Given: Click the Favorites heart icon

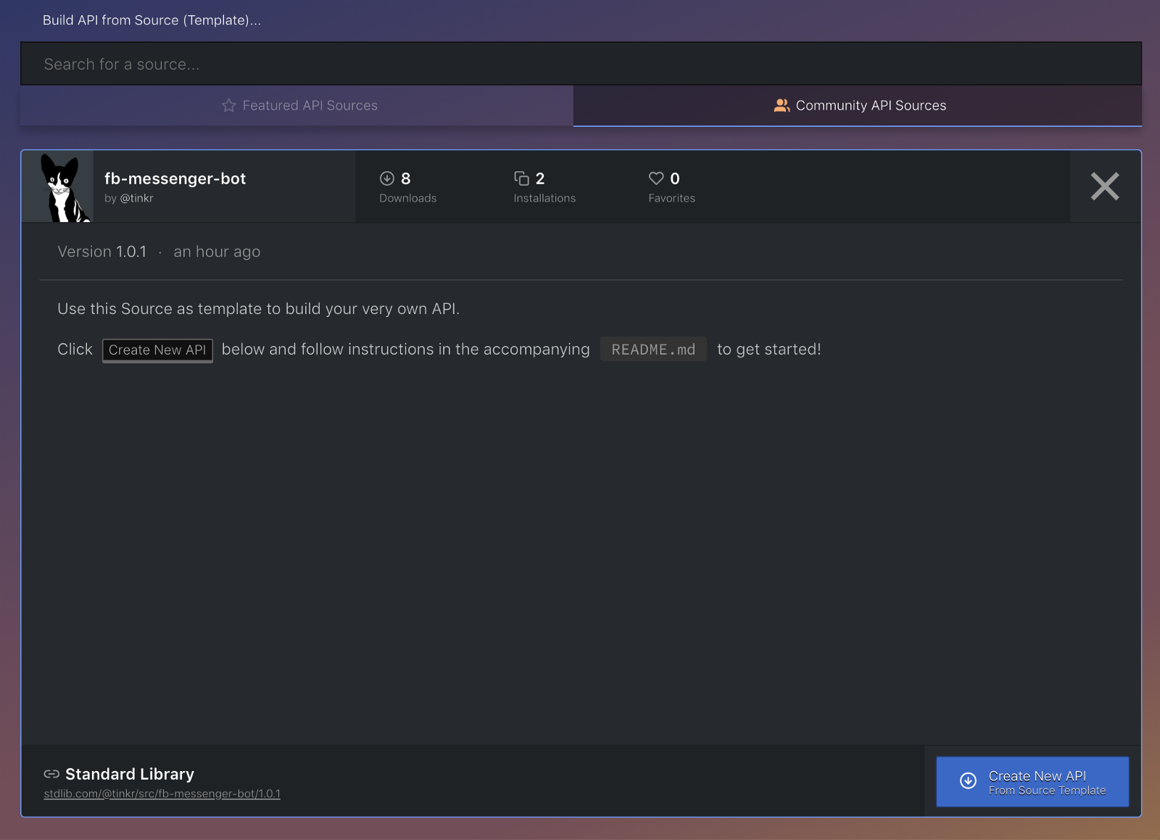Looking at the screenshot, I should click(x=656, y=178).
